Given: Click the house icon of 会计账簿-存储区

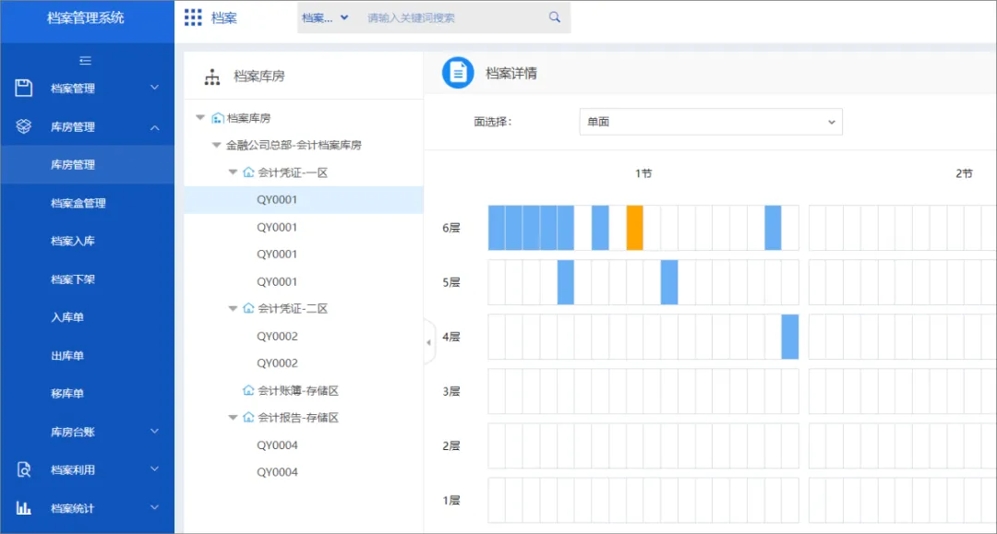Looking at the screenshot, I should click(x=248, y=390).
